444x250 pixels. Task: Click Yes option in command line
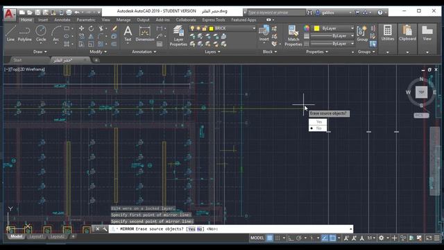[191, 229]
